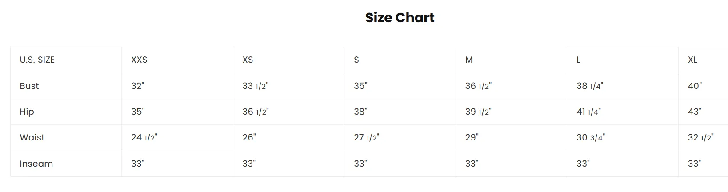Click the XXS bust value 32"
728x192 pixels.
coord(138,86)
